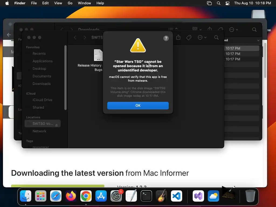Open the Window menu
Viewport: 276px width, 207px height.
tap(84, 3)
